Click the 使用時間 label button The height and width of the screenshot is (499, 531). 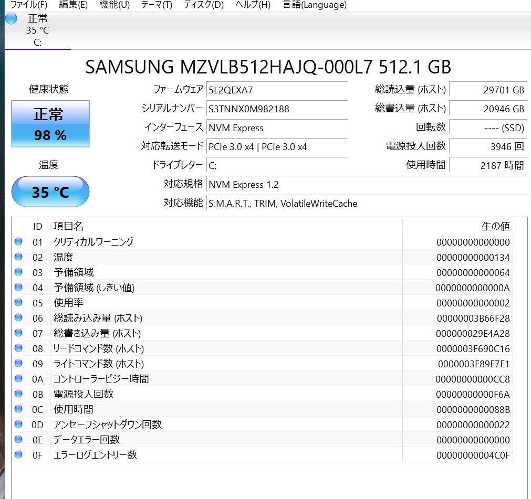(x=425, y=165)
